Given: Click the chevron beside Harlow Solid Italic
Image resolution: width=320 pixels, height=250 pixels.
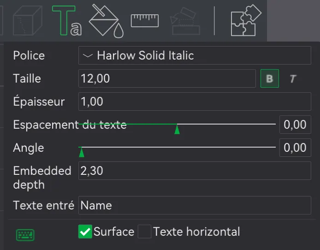Looking at the screenshot, I should [88, 55].
